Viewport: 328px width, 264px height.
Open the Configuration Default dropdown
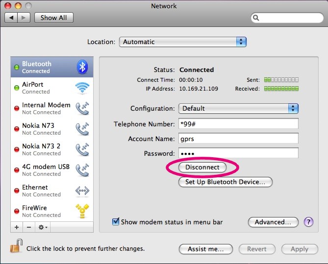click(238, 108)
